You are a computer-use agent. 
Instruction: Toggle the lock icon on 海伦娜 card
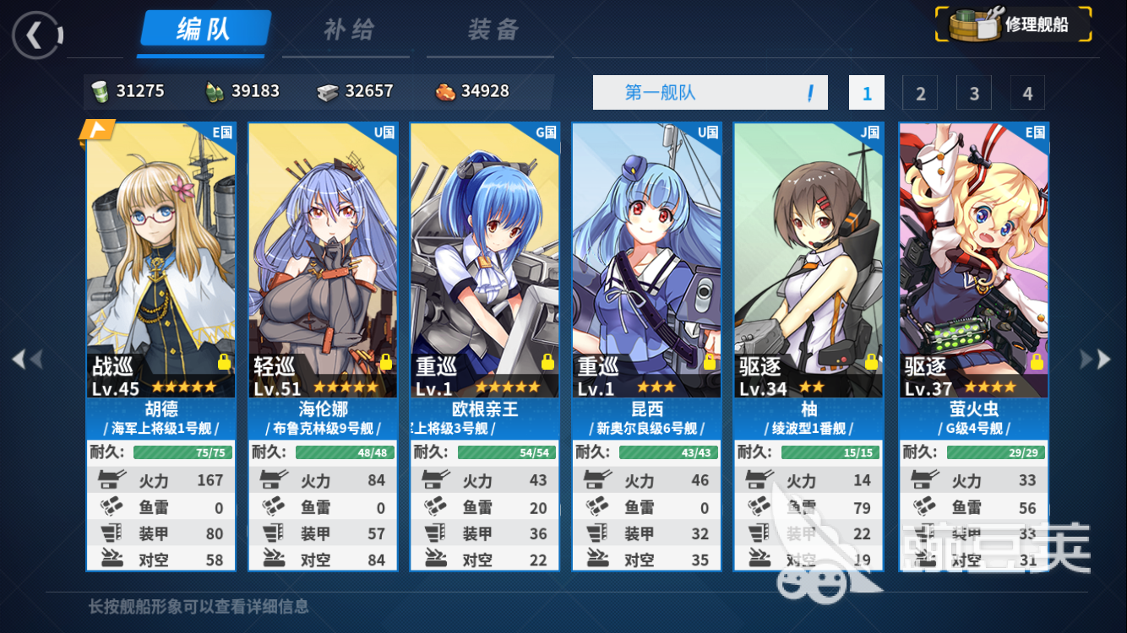385,362
